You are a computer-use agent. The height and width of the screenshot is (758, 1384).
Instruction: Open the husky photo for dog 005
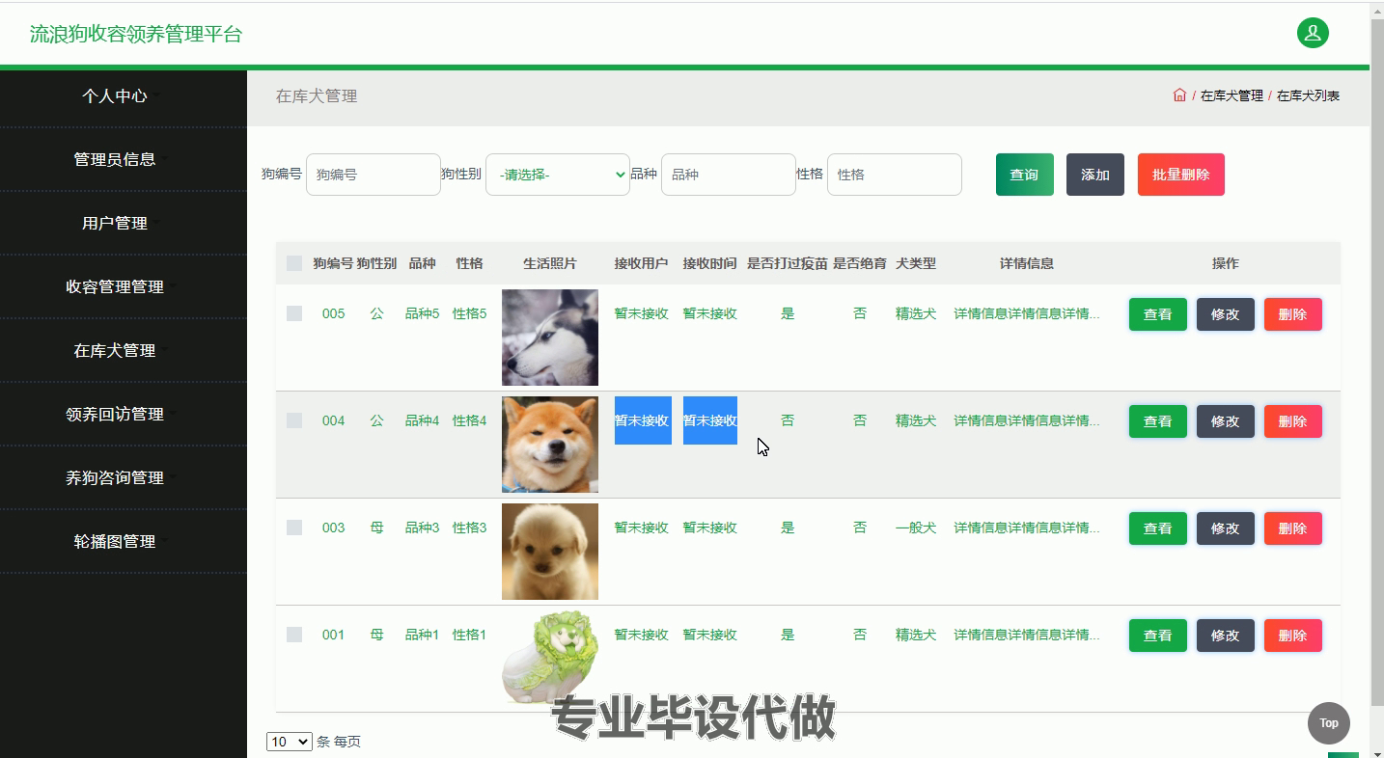tap(550, 338)
